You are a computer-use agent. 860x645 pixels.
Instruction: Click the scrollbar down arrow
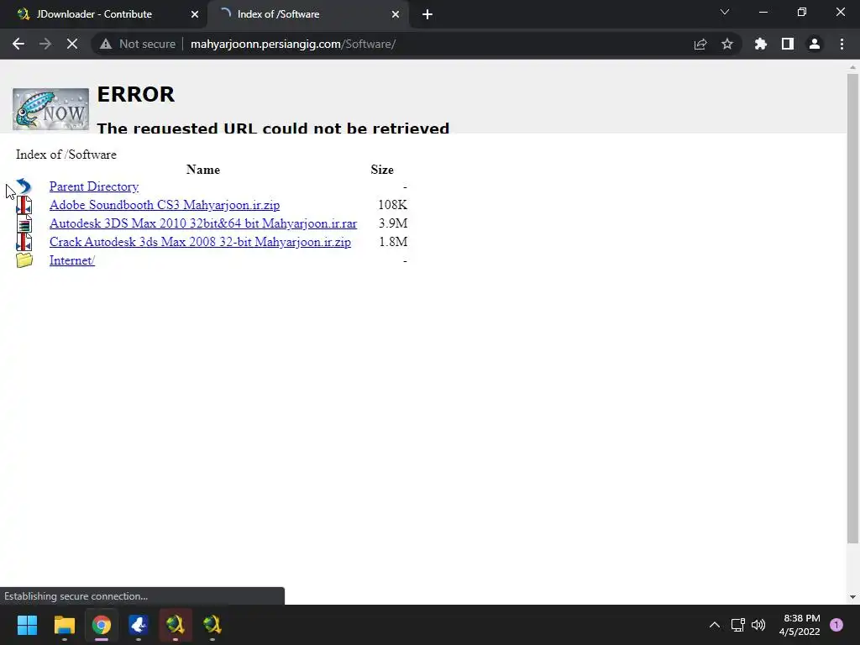pyautogui.click(x=852, y=597)
